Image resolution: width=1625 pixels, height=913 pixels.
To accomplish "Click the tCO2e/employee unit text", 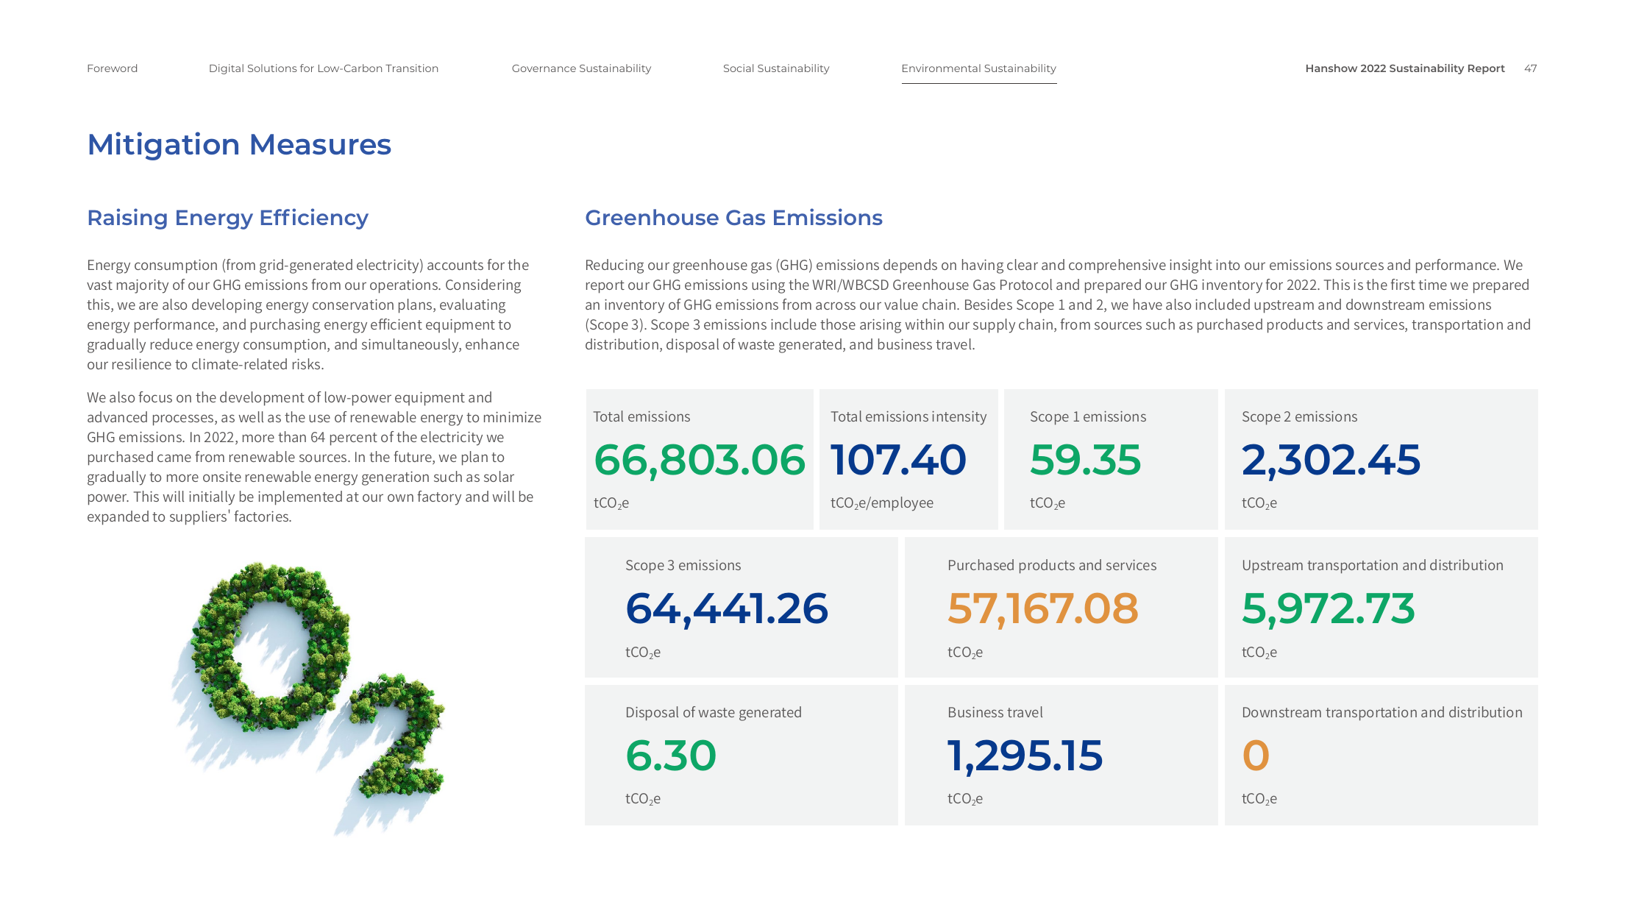I will tap(882, 502).
